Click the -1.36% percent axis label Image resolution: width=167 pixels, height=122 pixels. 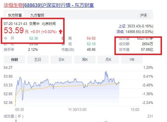click(148, 94)
